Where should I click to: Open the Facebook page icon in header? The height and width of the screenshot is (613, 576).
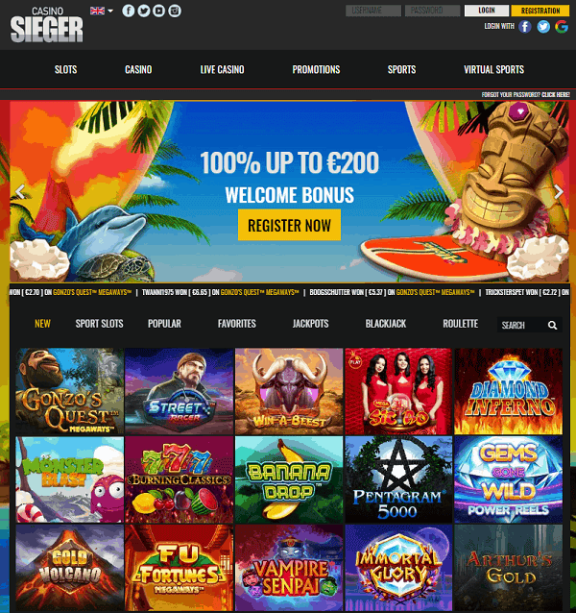(x=129, y=11)
